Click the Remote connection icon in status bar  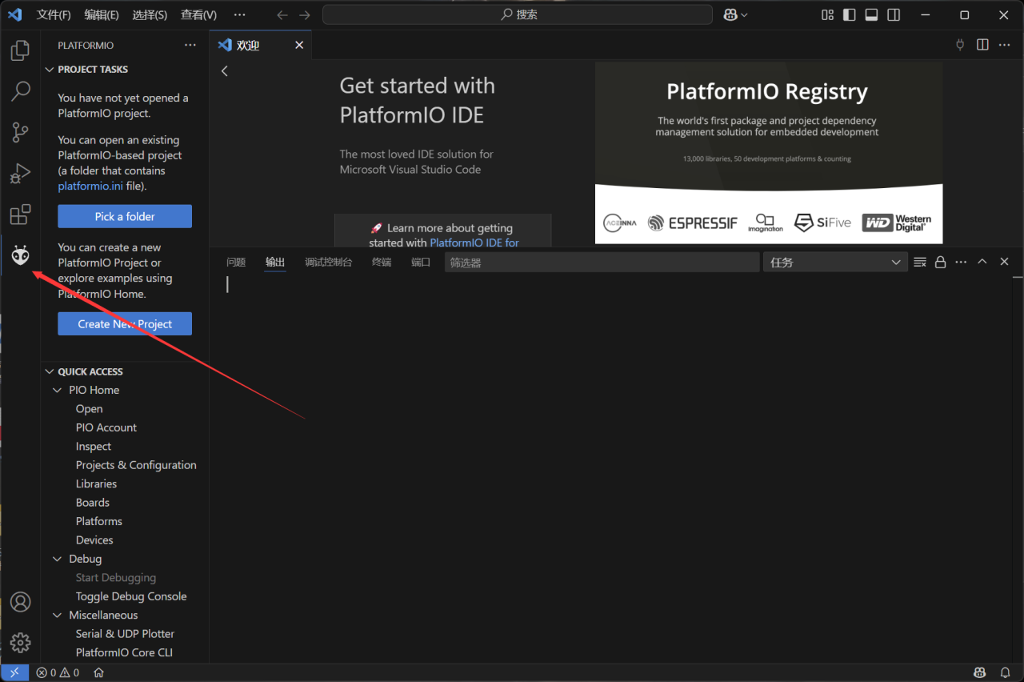click(14, 672)
